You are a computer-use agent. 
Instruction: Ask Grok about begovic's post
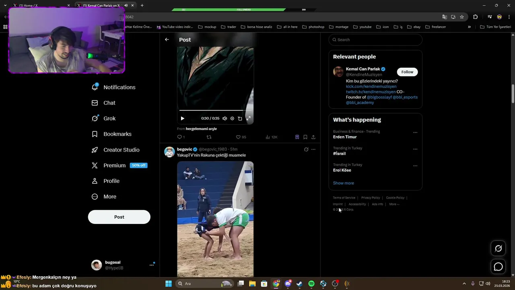pos(306,149)
